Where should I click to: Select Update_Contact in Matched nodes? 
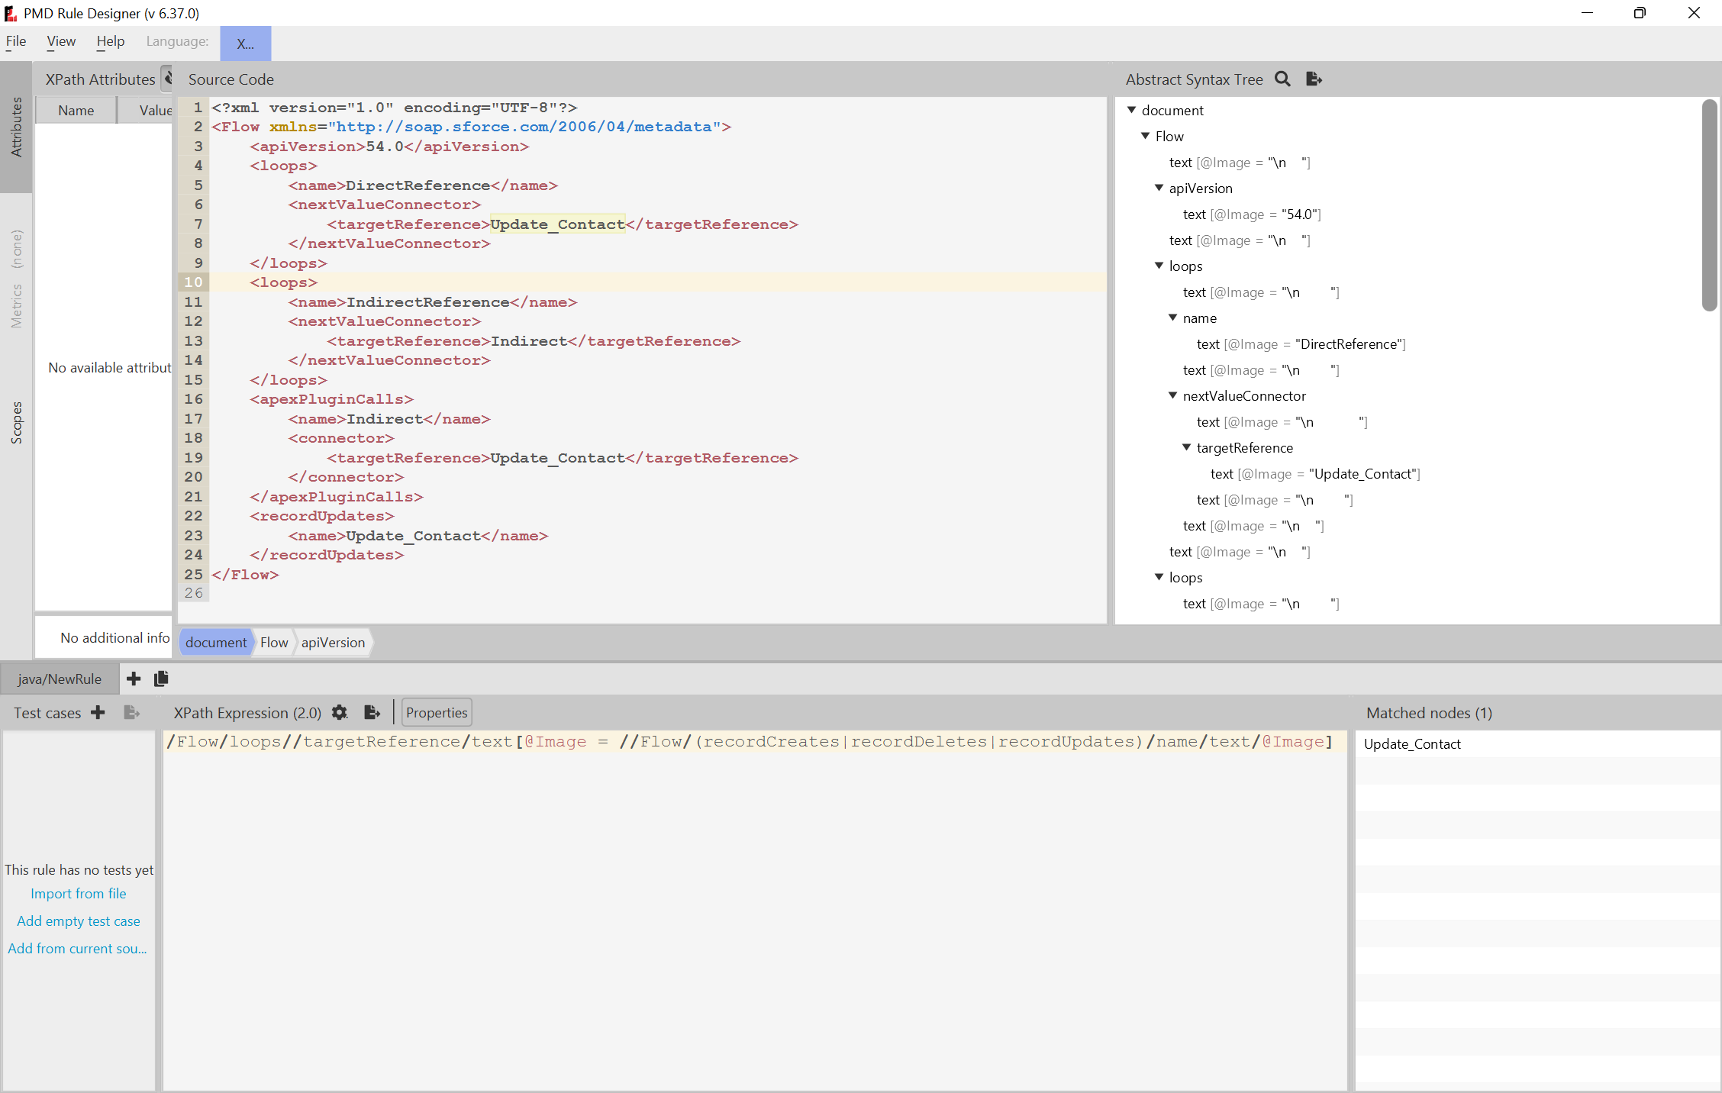[1411, 743]
